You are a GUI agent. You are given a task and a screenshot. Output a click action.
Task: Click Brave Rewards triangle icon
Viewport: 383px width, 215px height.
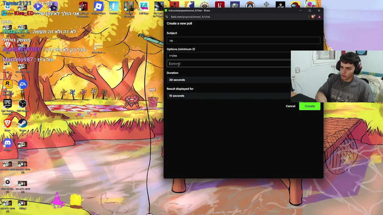319,17
